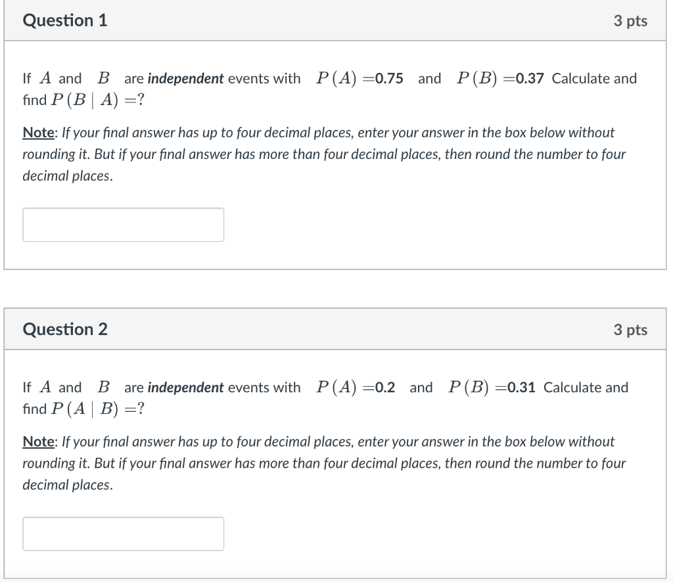The image size is (673, 582).
Task: Click the underlined Note label in Question 1
Action: pyautogui.click(x=38, y=132)
